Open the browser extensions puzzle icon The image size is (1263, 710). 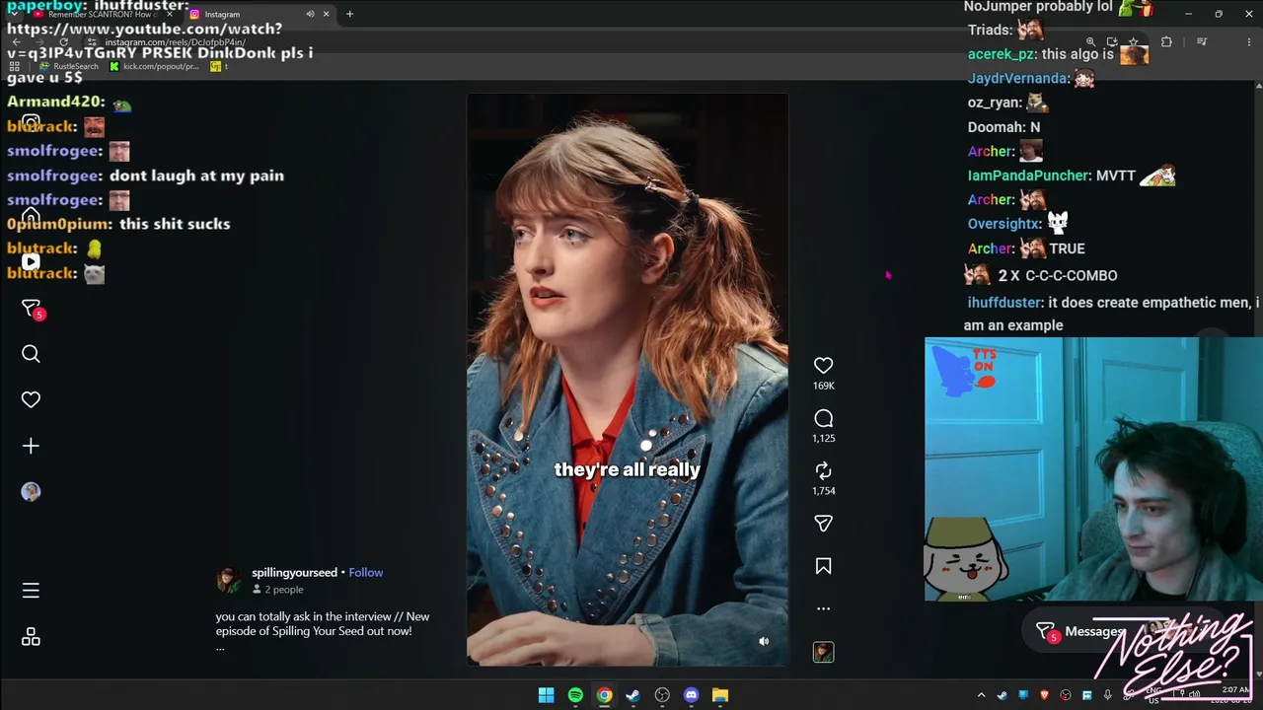(1166, 42)
